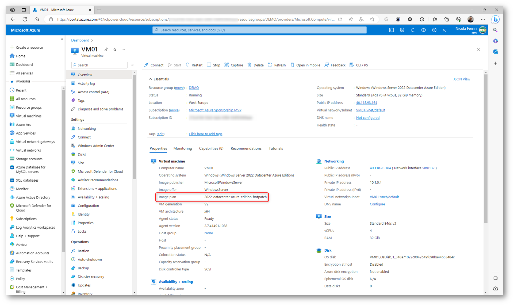The height and width of the screenshot is (306, 514).
Task: Open the notifications bell
Action: 413,30
